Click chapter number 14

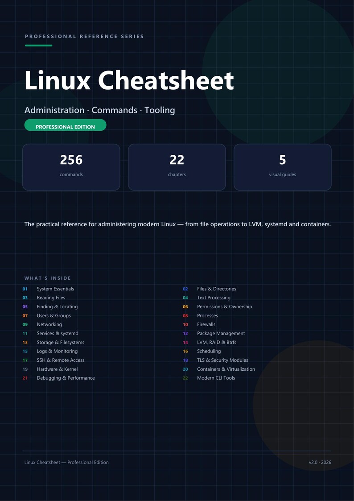pos(185,343)
